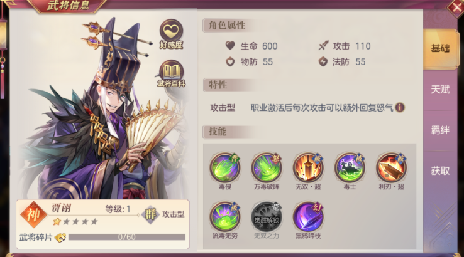The image size is (464, 257).
Task: Open the 武将百科 book icon
Action: pyautogui.click(x=172, y=73)
